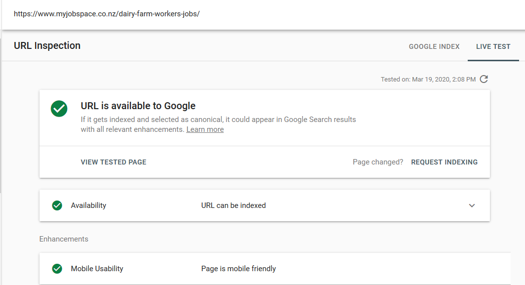
Task: Click the large green checkmark status icon
Action: click(x=59, y=109)
